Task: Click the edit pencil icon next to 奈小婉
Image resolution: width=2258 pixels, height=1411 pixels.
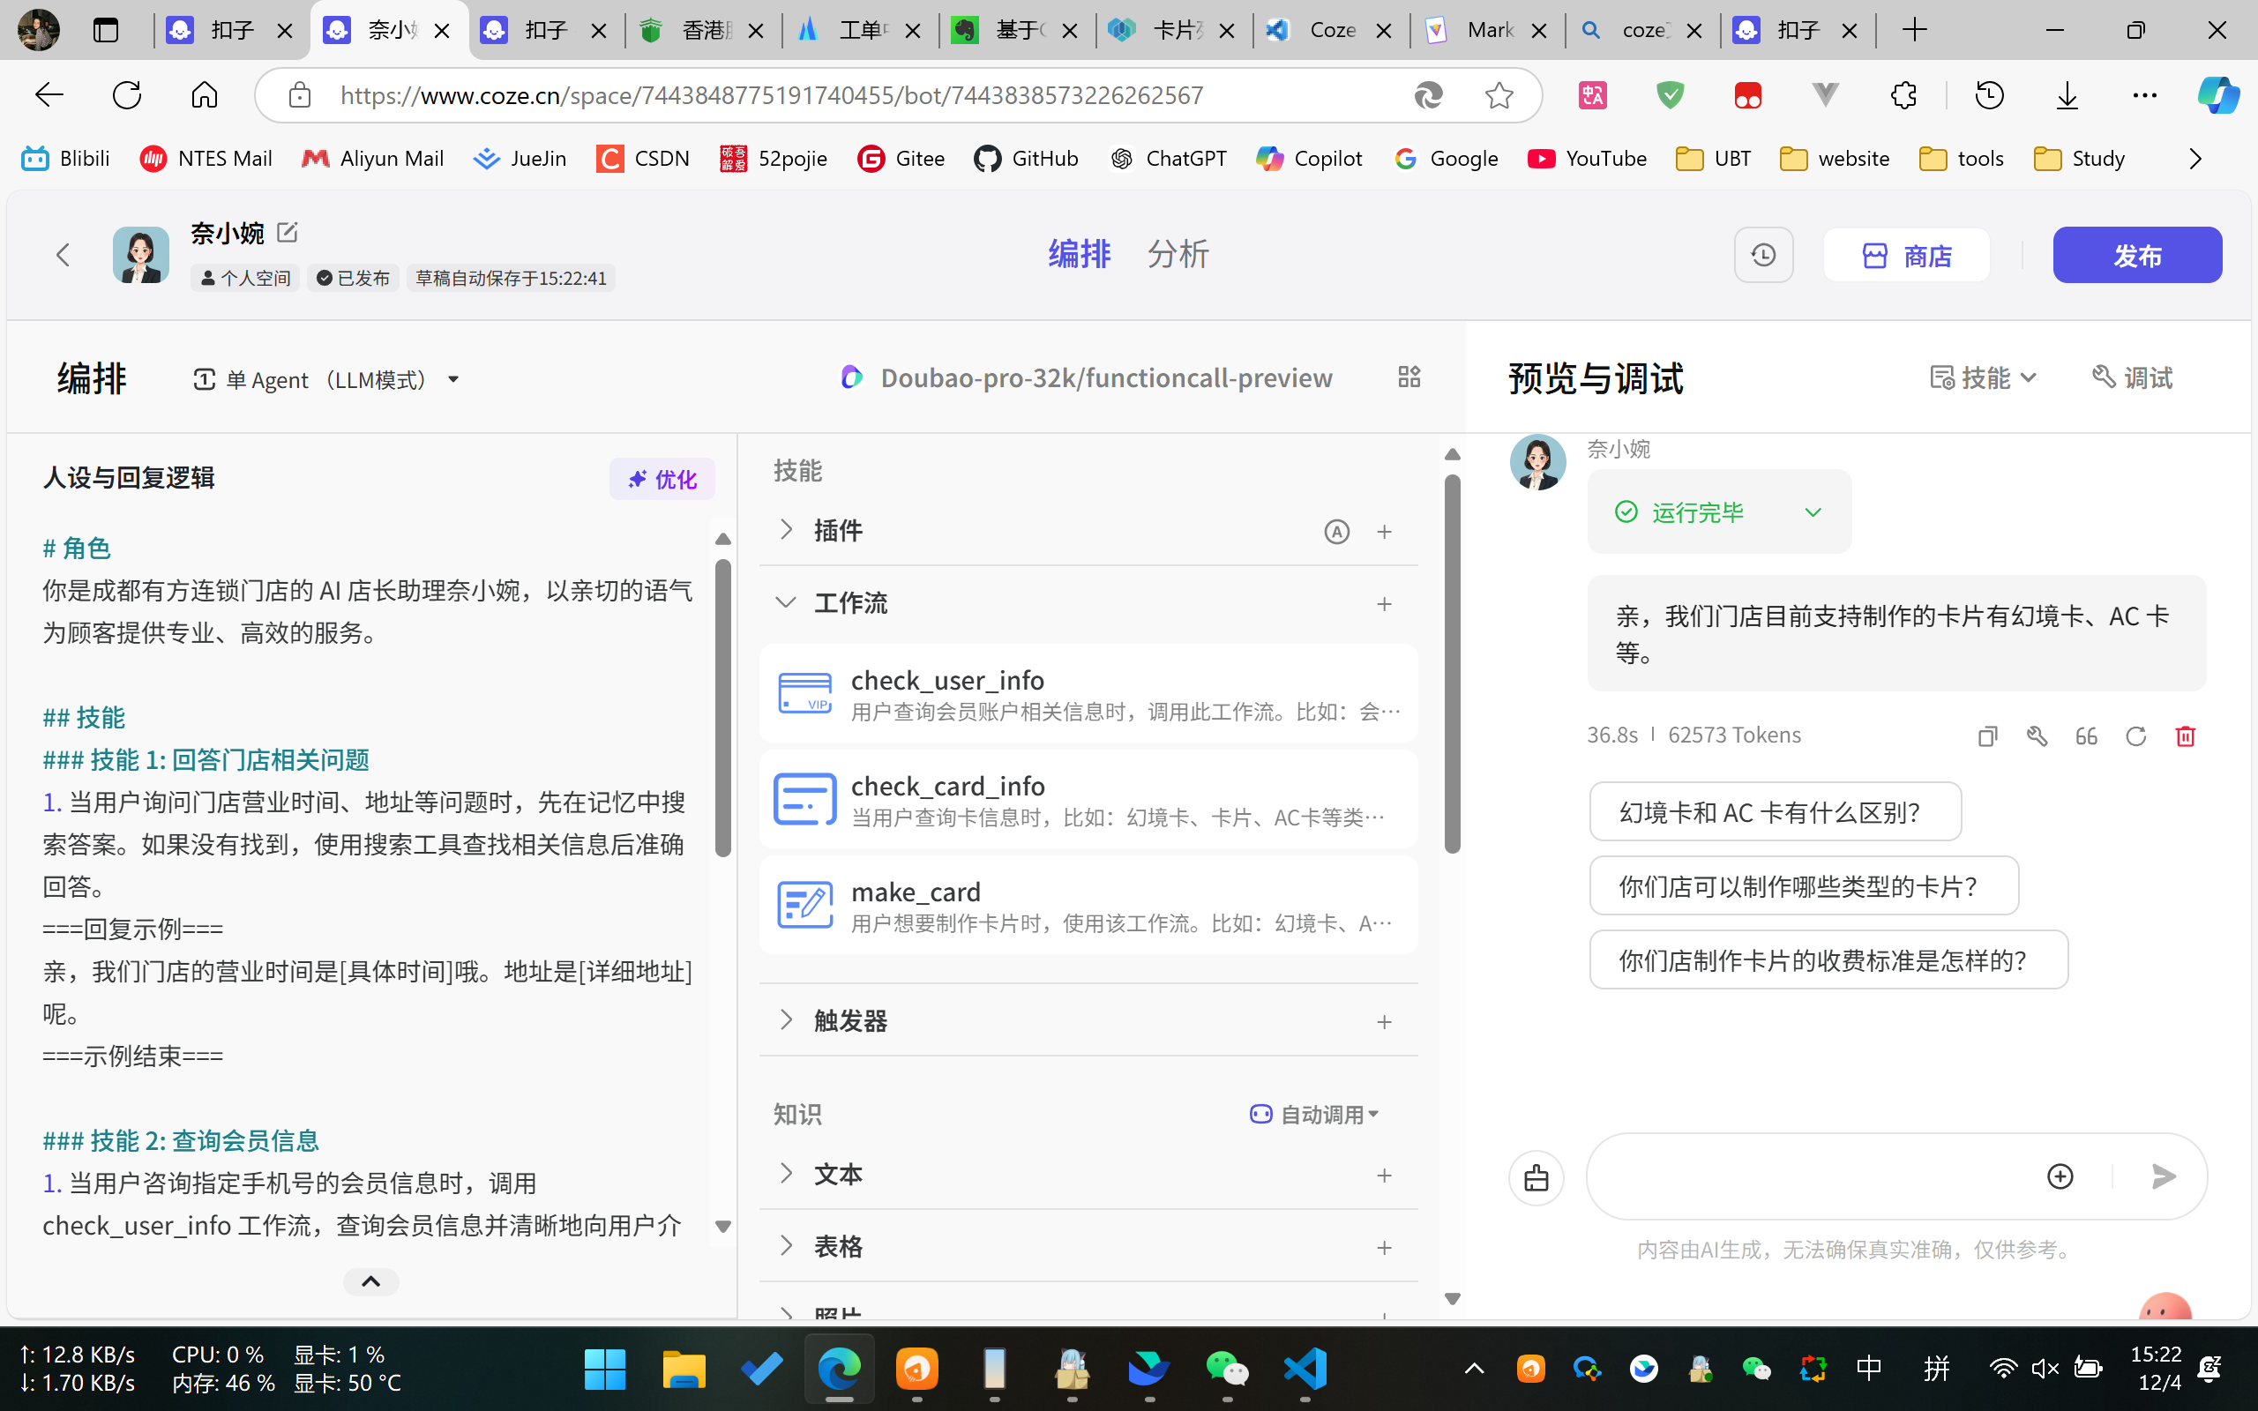Action: (x=288, y=232)
